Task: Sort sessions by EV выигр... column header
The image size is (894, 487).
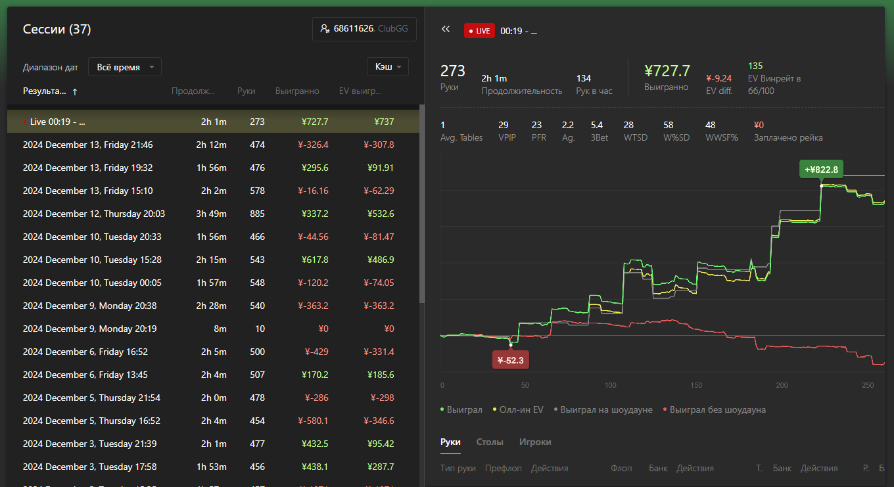Action: [x=360, y=91]
